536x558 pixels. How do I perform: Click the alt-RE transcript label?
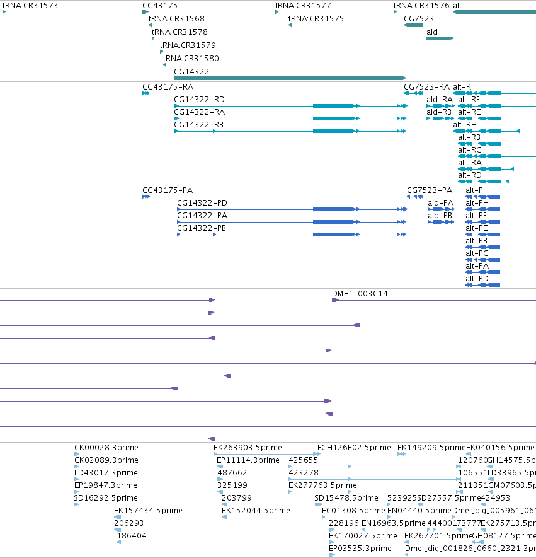point(469,112)
